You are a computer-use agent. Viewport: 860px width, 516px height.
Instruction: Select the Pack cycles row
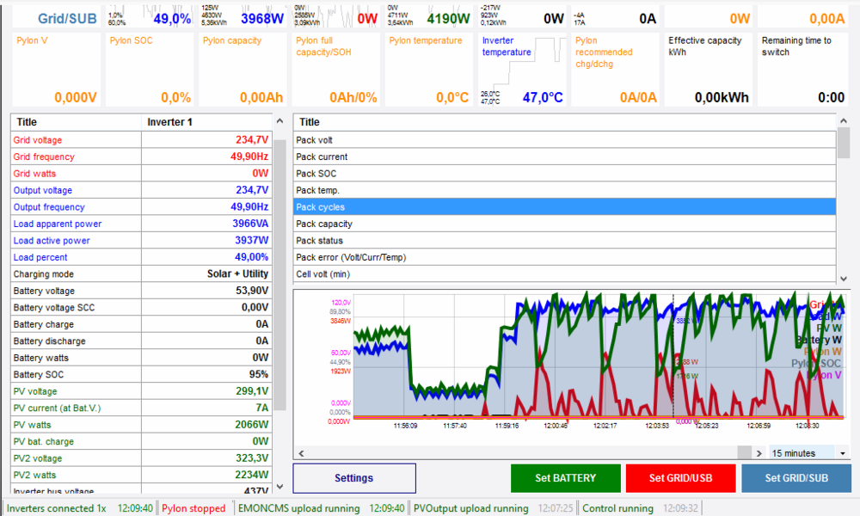point(564,207)
